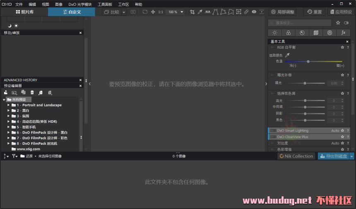
Task: Open 比较 compare dropdown arrow
Action: 124,12
